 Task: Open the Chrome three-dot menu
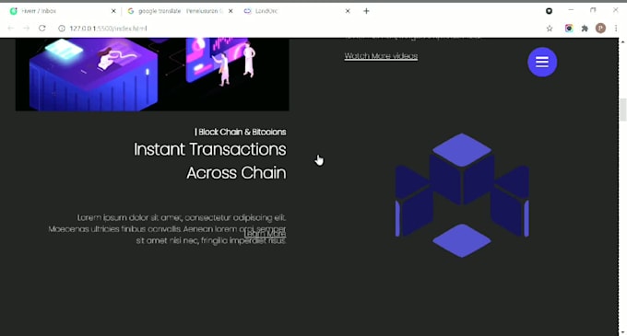(616, 29)
